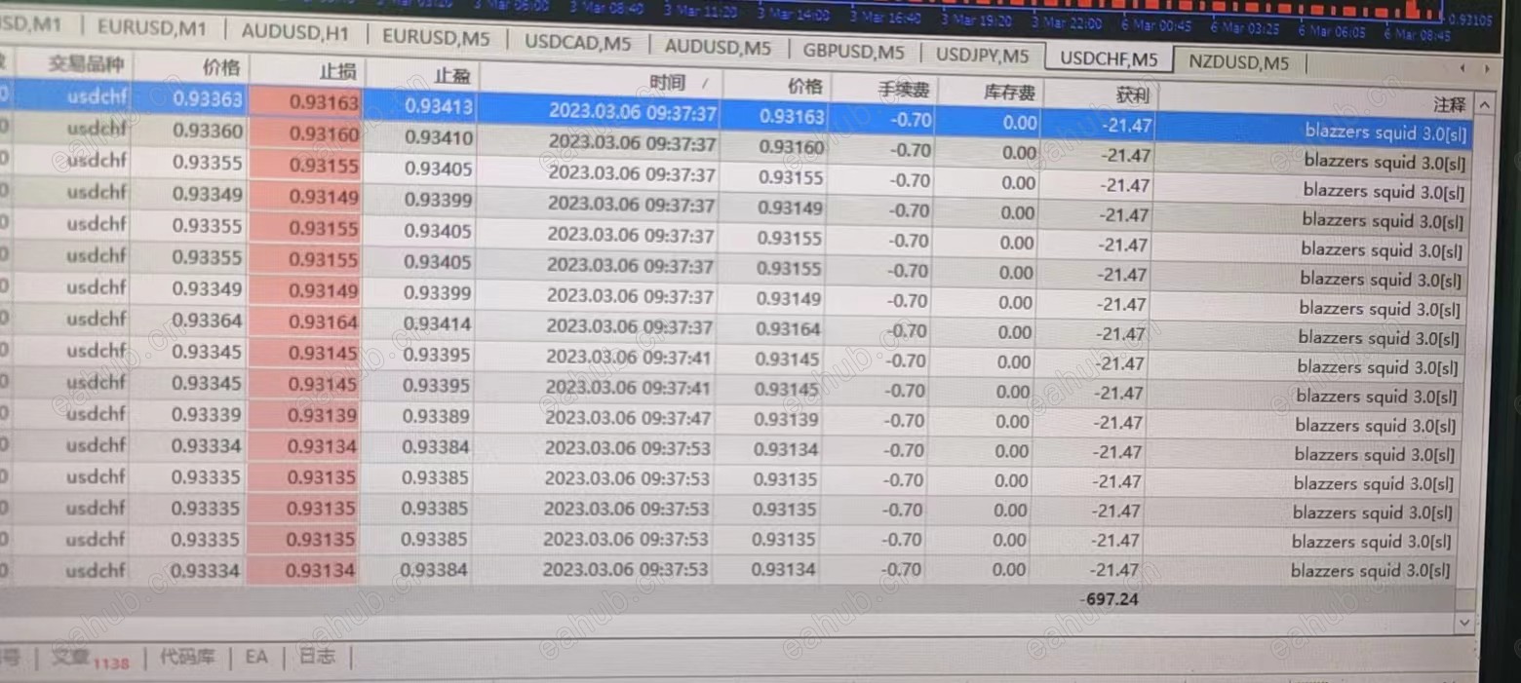
Task: Sort by the 手续费 column header
Action: tap(902, 90)
